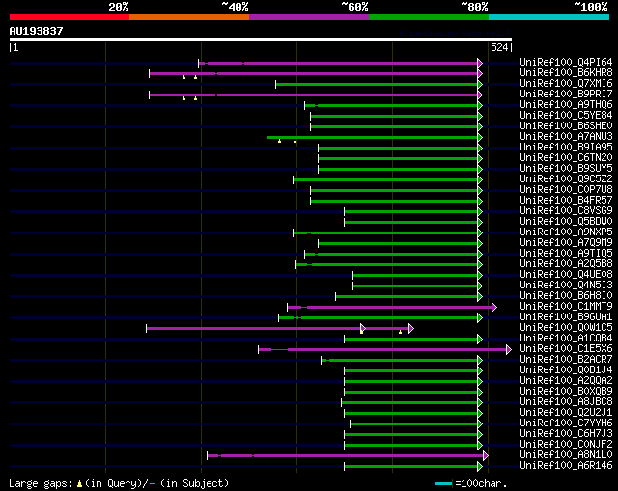Click the 524 query end position label
The image size is (618, 491).
click(499, 47)
